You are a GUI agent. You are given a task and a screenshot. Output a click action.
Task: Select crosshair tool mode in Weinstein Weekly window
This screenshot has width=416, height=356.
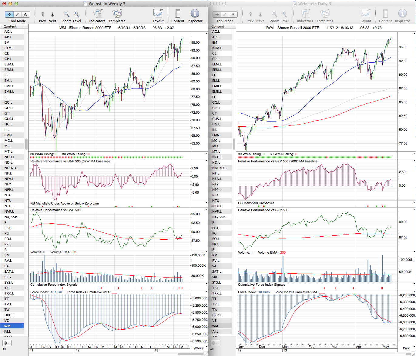pos(10,14)
